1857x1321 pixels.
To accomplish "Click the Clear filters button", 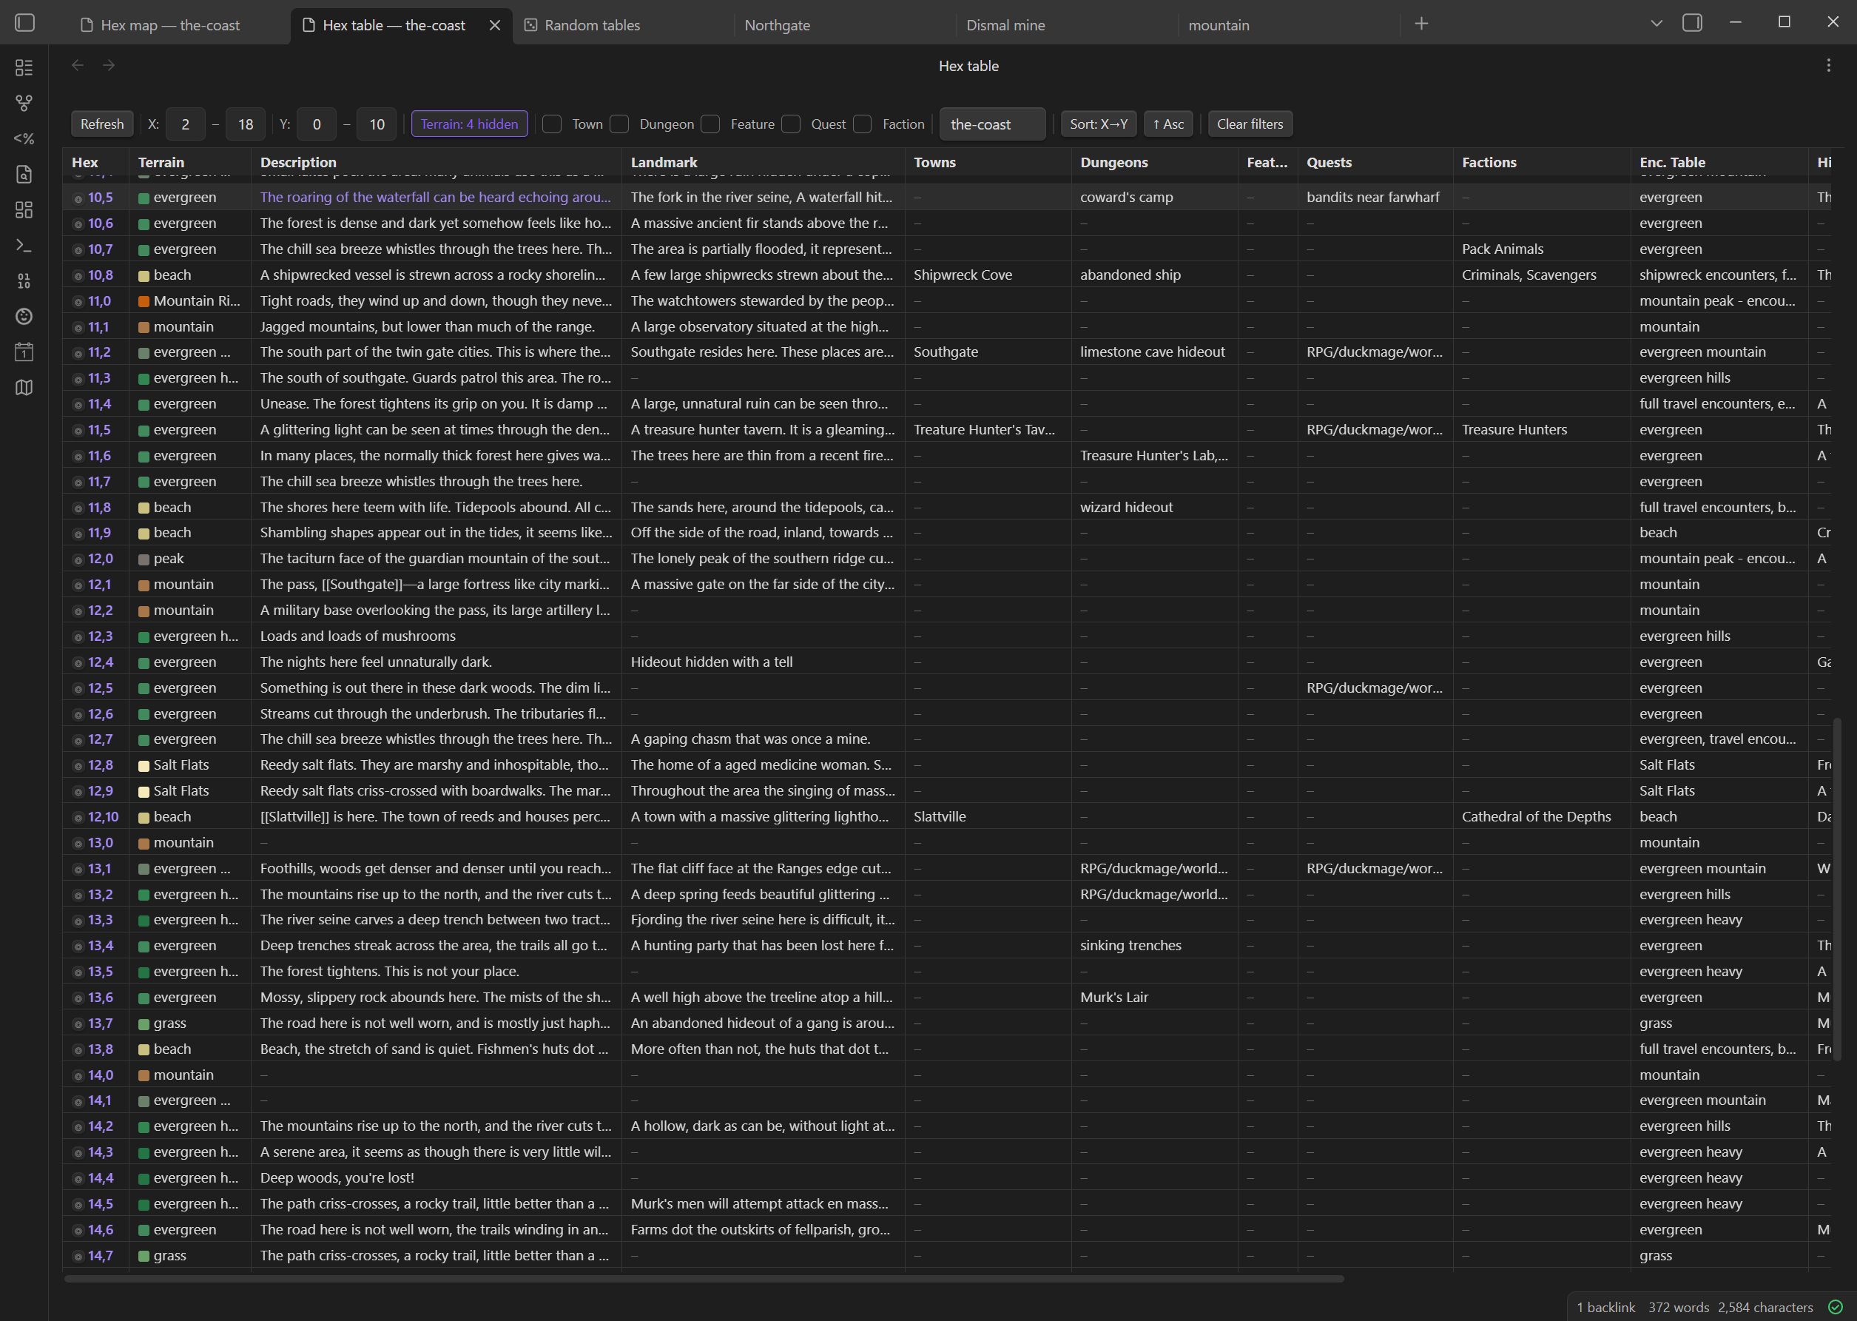I will click(x=1250, y=124).
